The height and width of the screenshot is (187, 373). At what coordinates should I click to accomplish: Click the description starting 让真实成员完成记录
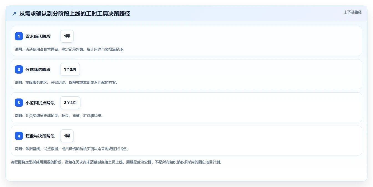tap(59, 116)
